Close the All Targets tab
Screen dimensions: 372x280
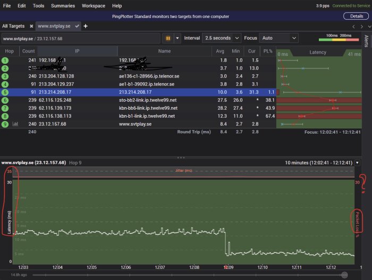[31, 26]
